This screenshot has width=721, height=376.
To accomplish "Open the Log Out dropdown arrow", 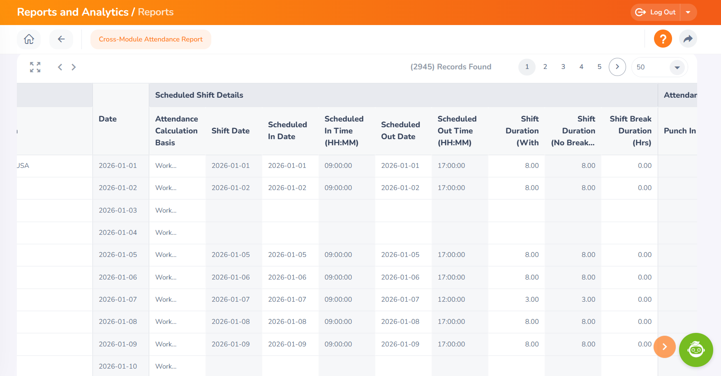I will [688, 12].
